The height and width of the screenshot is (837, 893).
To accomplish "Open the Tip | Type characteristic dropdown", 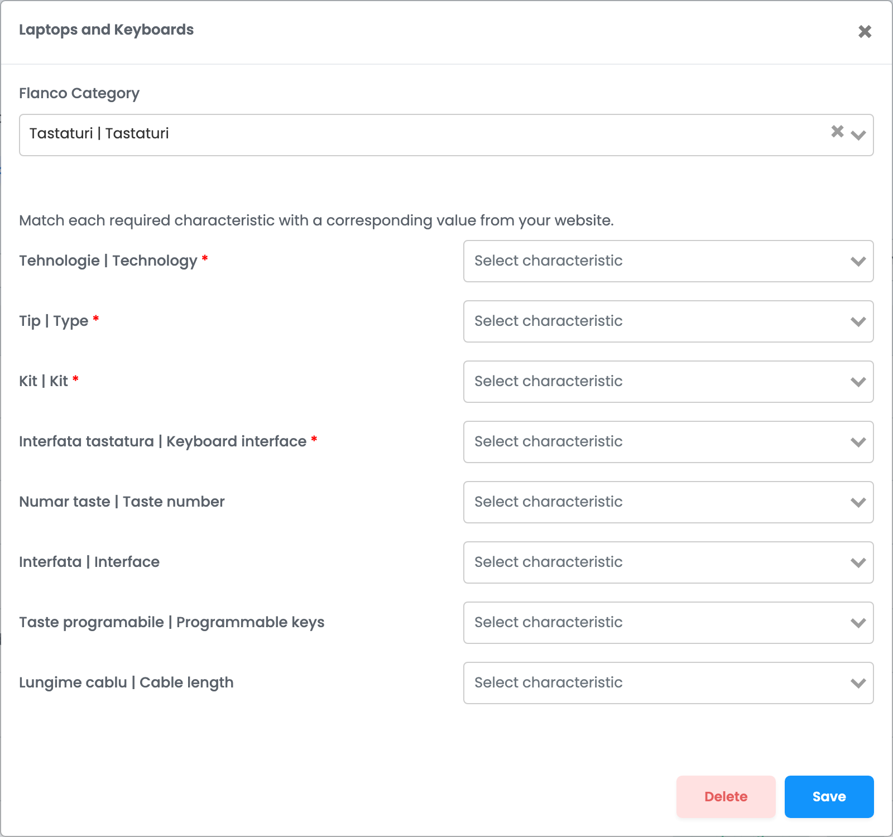I will [x=668, y=321].
